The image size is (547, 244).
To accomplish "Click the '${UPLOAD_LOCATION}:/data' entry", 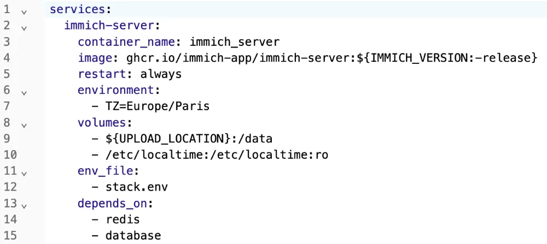I will coord(189,139).
